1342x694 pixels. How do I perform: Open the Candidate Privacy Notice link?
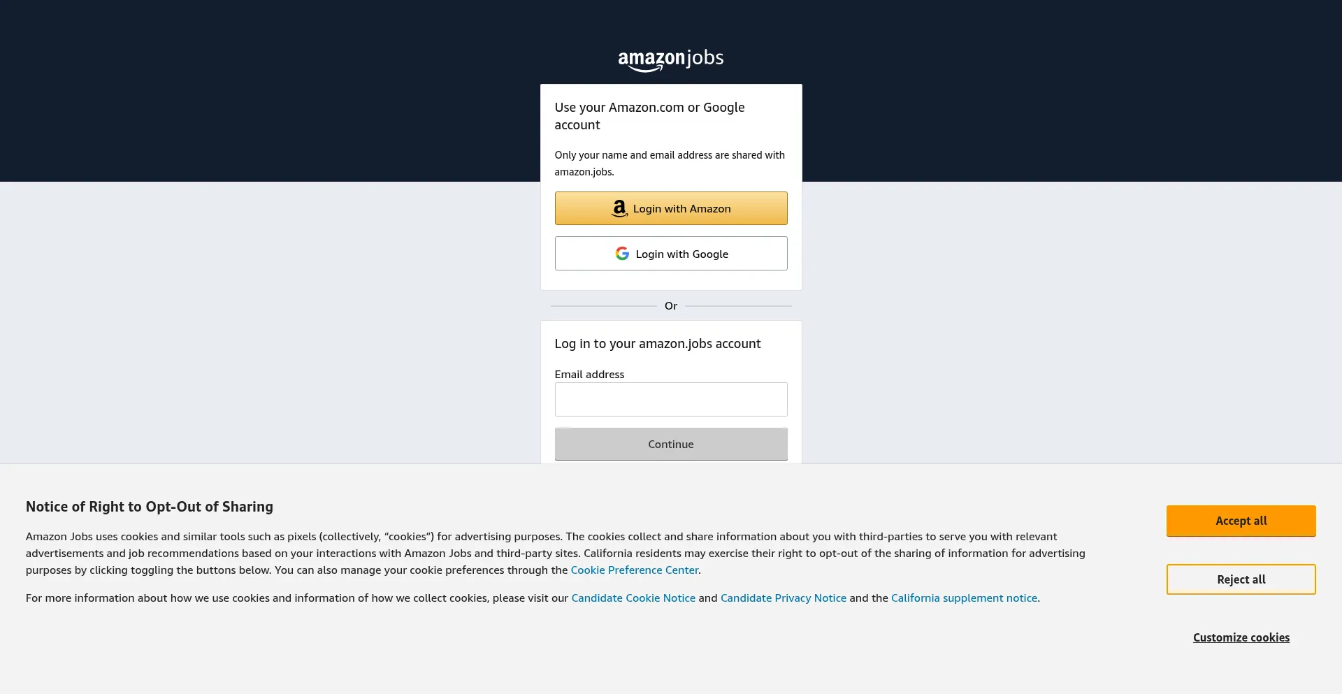783,598
